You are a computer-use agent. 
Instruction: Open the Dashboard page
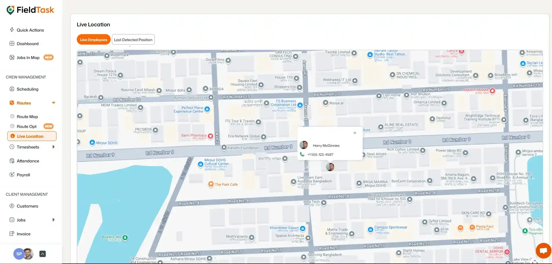coord(28,43)
